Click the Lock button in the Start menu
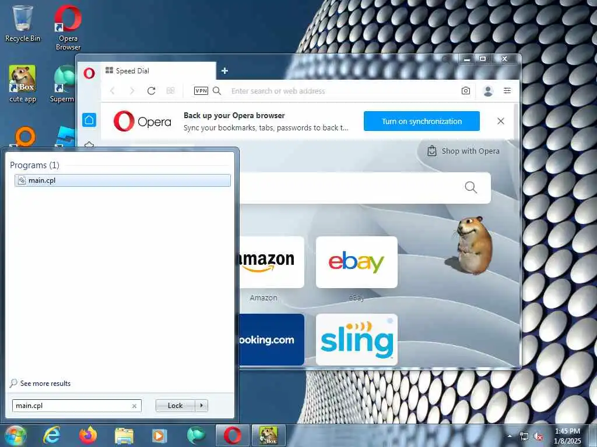Viewport: 597px width, 447px height. click(175, 406)
